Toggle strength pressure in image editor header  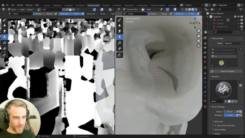[83, 14]
